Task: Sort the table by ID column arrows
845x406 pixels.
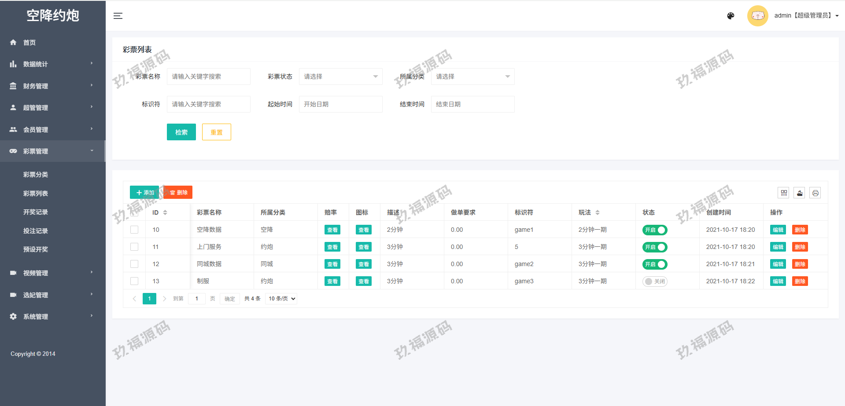Action: click(165, 212)
